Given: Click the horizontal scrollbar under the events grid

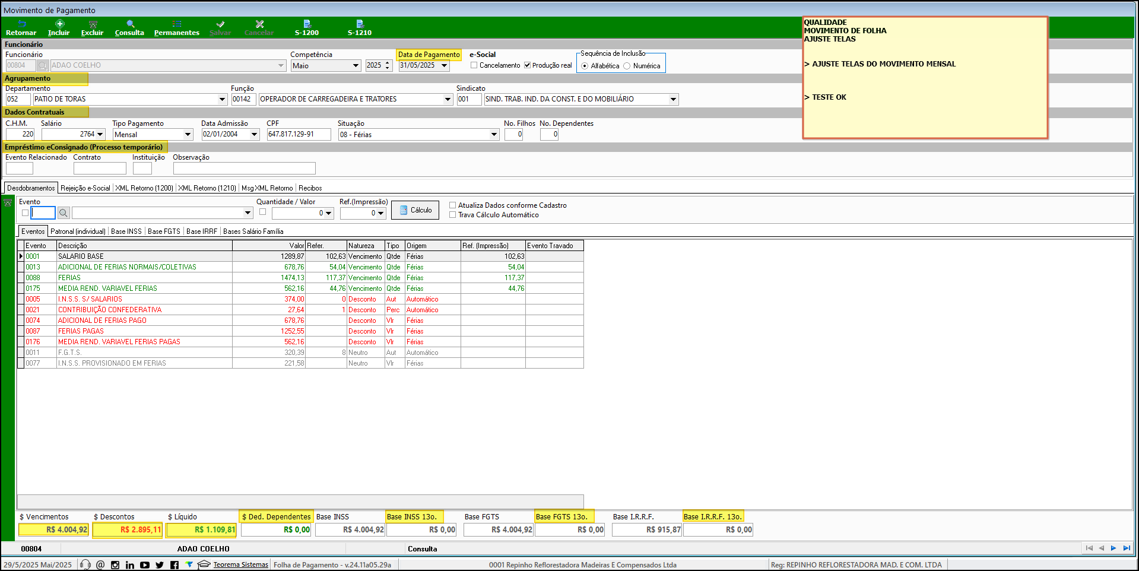Looking at the screenshot, I should click(x=300, y=502).
